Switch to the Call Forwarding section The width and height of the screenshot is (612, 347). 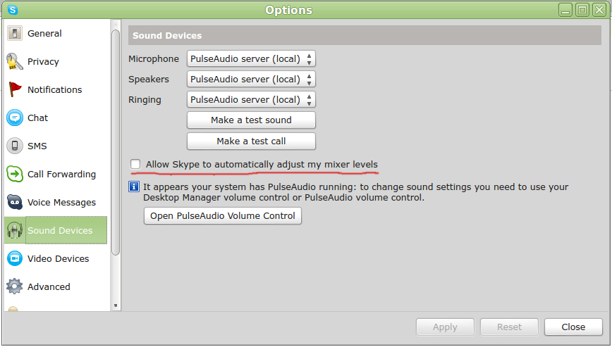tap(61, 175)
